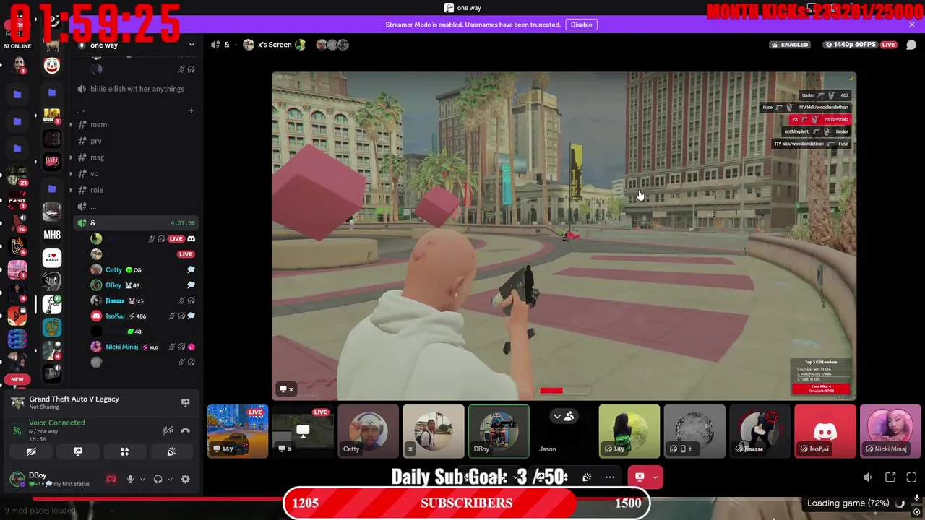Viewport: 925px width, 520px height.
Task: Toggle the red camera-off status icon
Action: pos(111,479)
